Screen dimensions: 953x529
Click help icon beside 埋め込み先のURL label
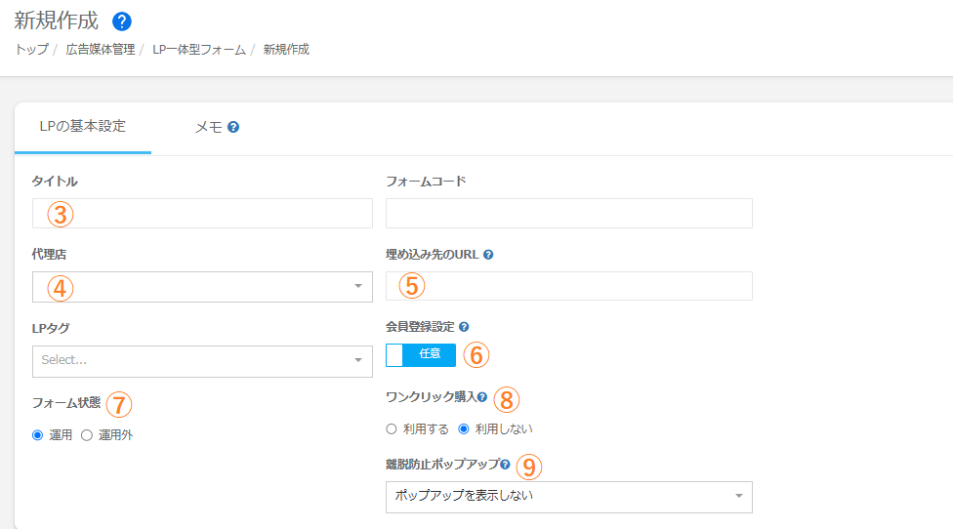pyautogui.click(x=488, y=255)
